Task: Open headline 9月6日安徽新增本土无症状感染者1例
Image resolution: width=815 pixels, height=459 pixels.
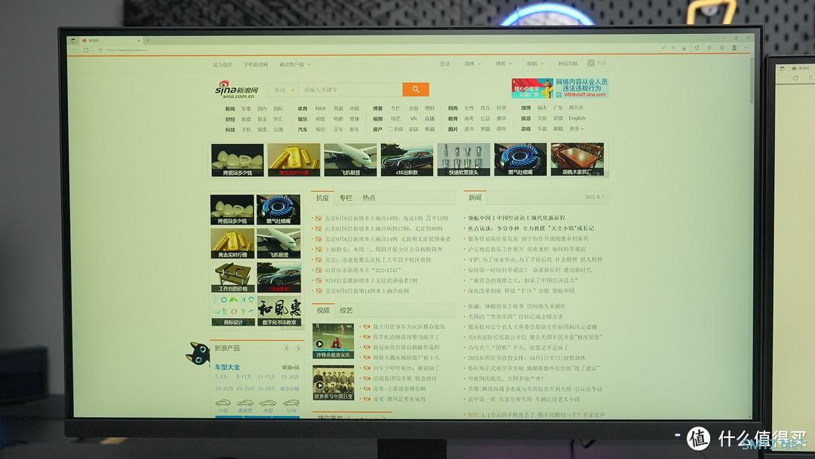Action: [371, 280]
